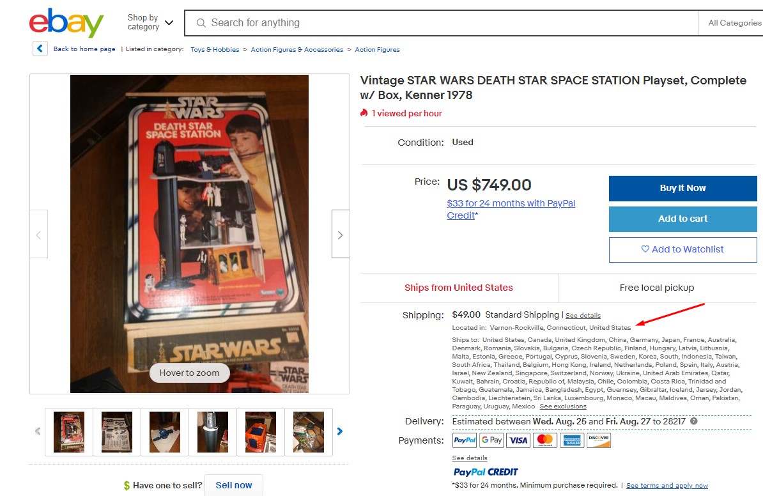763x496 pixels.
Task: Open the Shop by category dropdown
Action: [150, 22]
